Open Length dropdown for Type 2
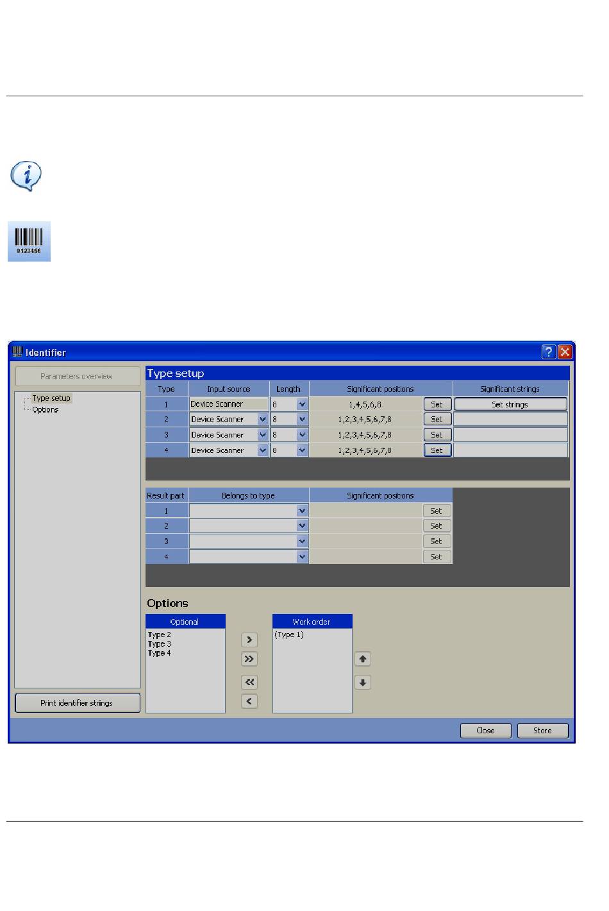This screenshot has width=609, height=911. click(303, 419)
